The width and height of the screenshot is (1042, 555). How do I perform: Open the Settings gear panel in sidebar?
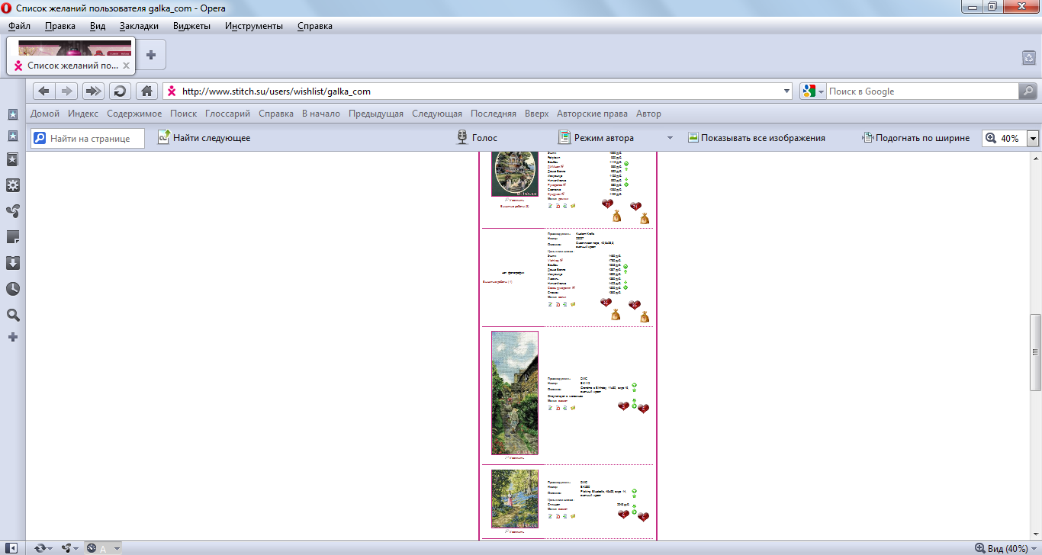[x=13, y=185]
